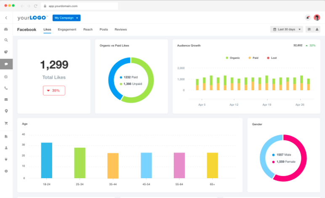Click the 1,366 Unpaid donut legend
This screenshot has width=325, height=198.
pyautogui.click(x=131, y=84)
